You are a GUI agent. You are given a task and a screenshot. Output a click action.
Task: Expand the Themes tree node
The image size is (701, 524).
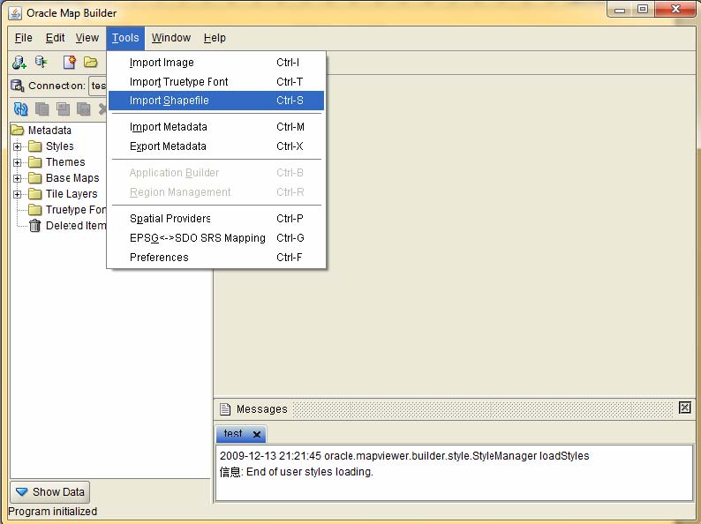pyautogui.click(x=17, y=162)
